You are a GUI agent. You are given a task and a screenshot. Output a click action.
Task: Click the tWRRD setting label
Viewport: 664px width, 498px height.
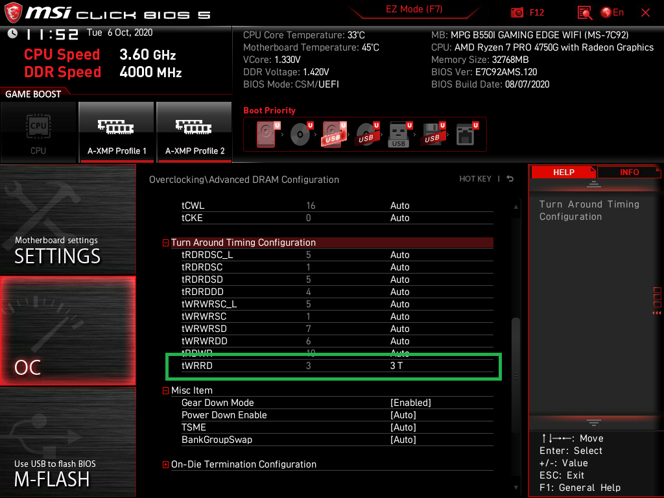coord(197,366)
